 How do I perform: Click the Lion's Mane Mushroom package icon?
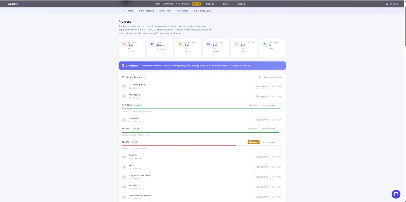click(124, 197)
